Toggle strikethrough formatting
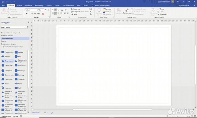This screenshot has width=197, height=118. (x=35, y=14)
